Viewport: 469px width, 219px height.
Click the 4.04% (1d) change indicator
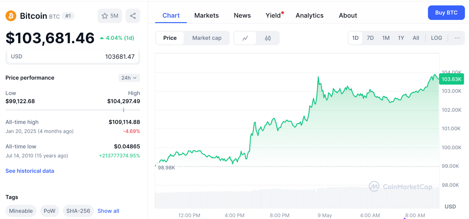117,38
